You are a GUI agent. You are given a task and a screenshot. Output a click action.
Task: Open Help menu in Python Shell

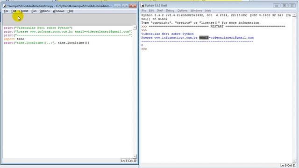[x=208, y=11]
